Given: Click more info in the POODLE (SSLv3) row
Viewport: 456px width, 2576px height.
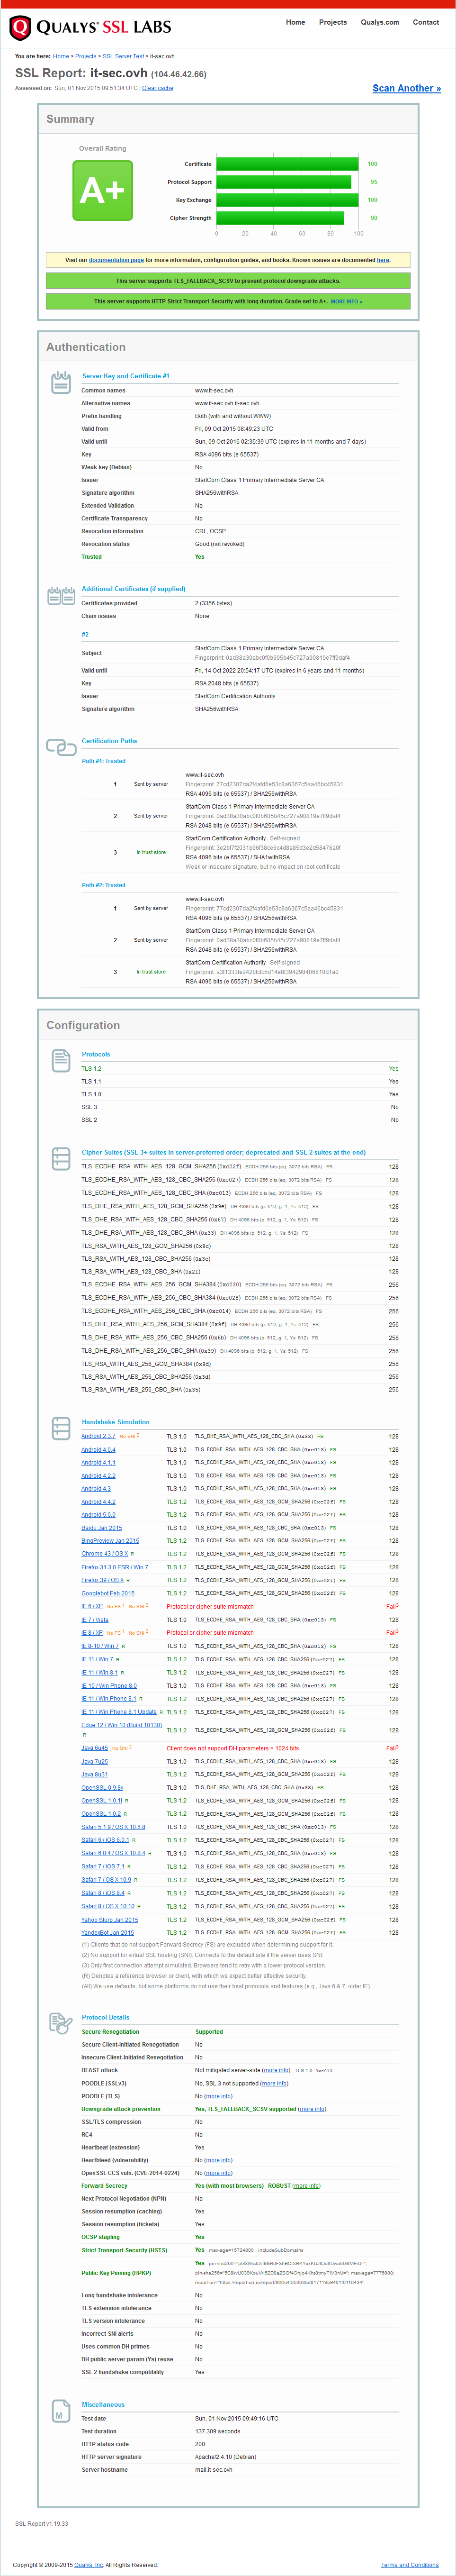Looking at the screenshot, I should coord(274,2083).
